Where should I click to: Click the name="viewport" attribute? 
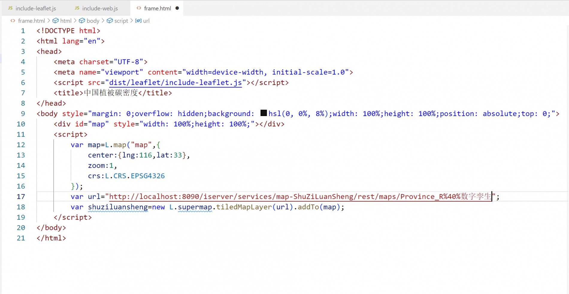[x=111, y=72]
